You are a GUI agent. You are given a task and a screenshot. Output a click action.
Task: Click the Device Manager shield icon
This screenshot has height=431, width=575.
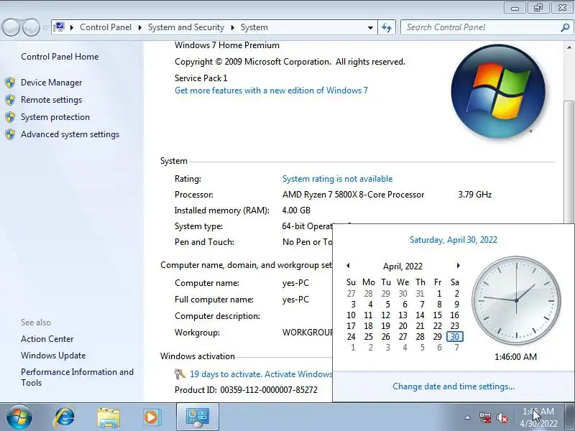click(x=10, y=83)
